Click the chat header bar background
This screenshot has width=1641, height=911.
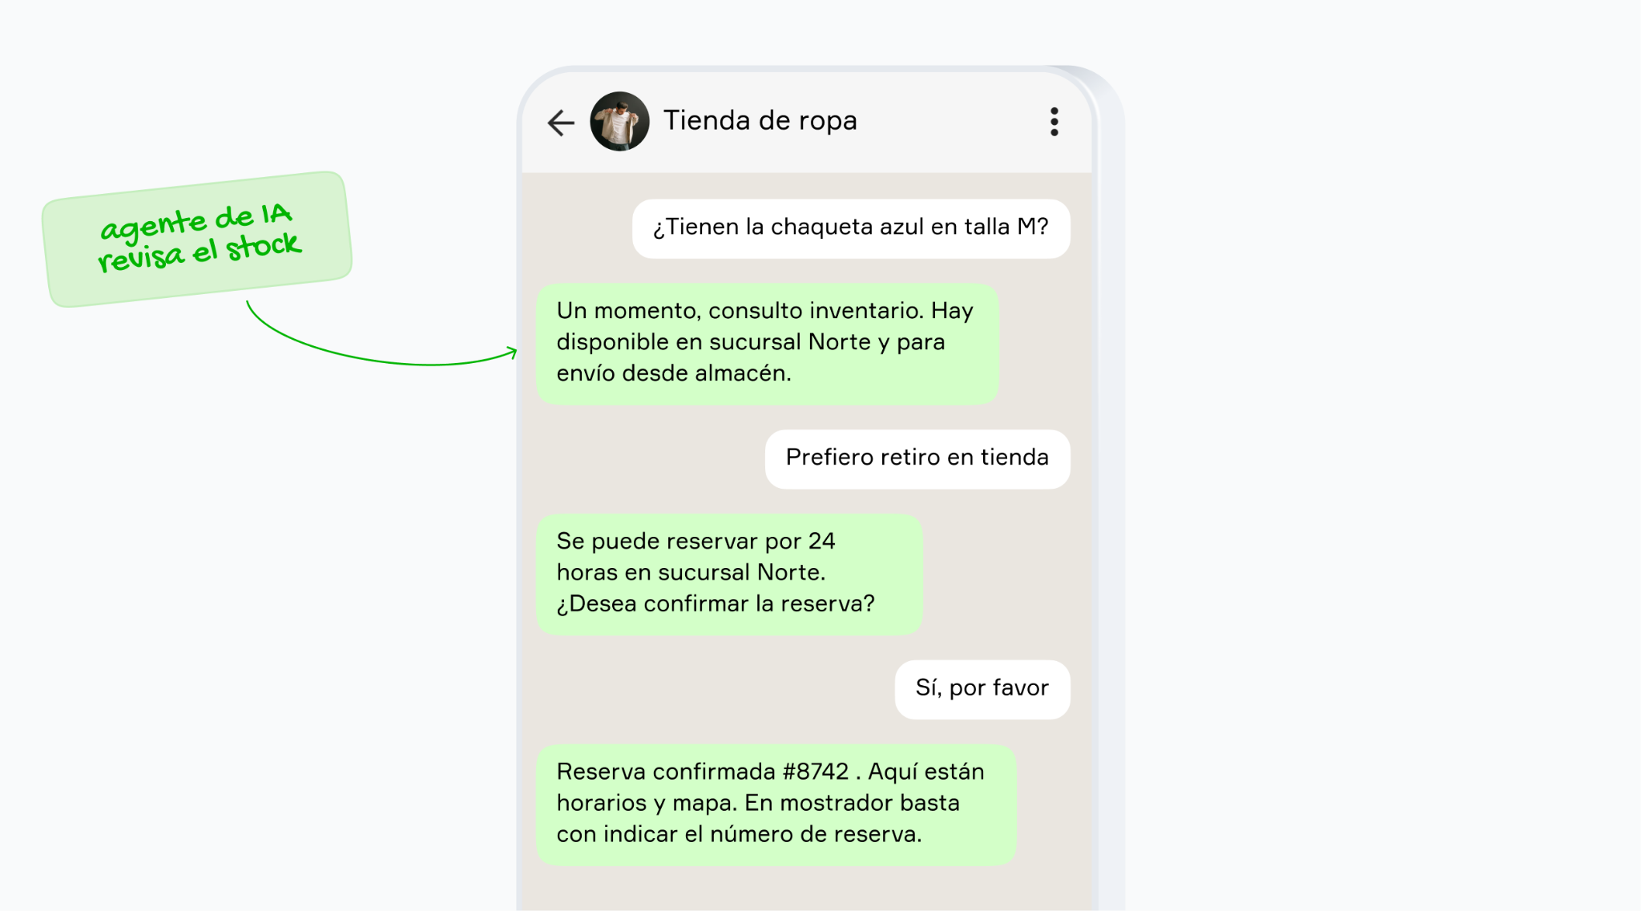[x=807, y=122]
